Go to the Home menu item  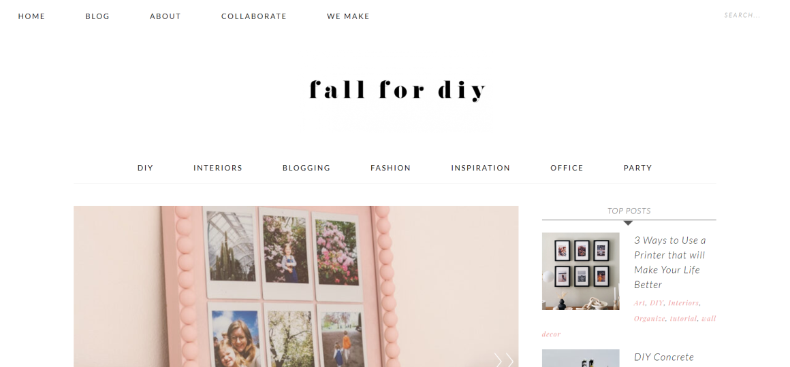(x=32, y=16)
